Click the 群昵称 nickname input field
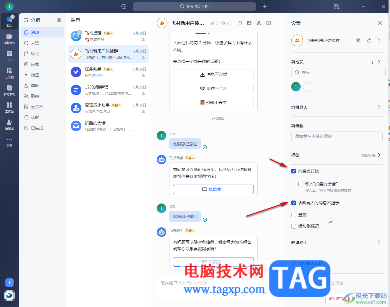Screen dimensions: 390x307 click(x=337, y=136)
